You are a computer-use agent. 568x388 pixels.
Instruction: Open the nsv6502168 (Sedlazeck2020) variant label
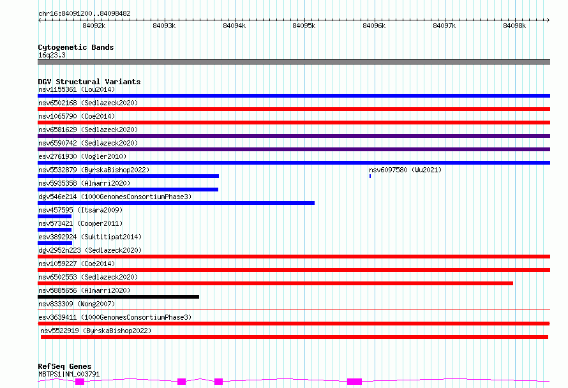click(88, 103)
